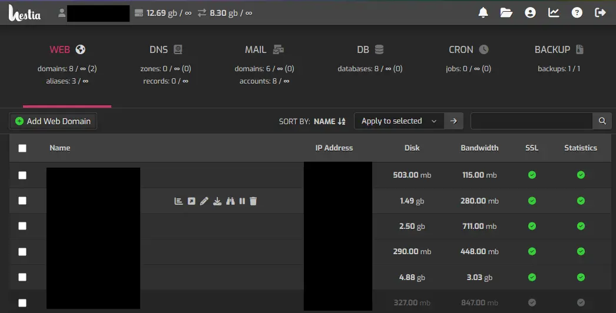View domain logs with the binoculars icon
Viewport: 616px width, 313px height.
click(230, 201)
